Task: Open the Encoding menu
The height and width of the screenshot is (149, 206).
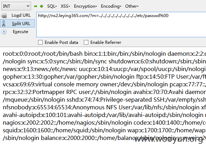Action: click(111, 6)
